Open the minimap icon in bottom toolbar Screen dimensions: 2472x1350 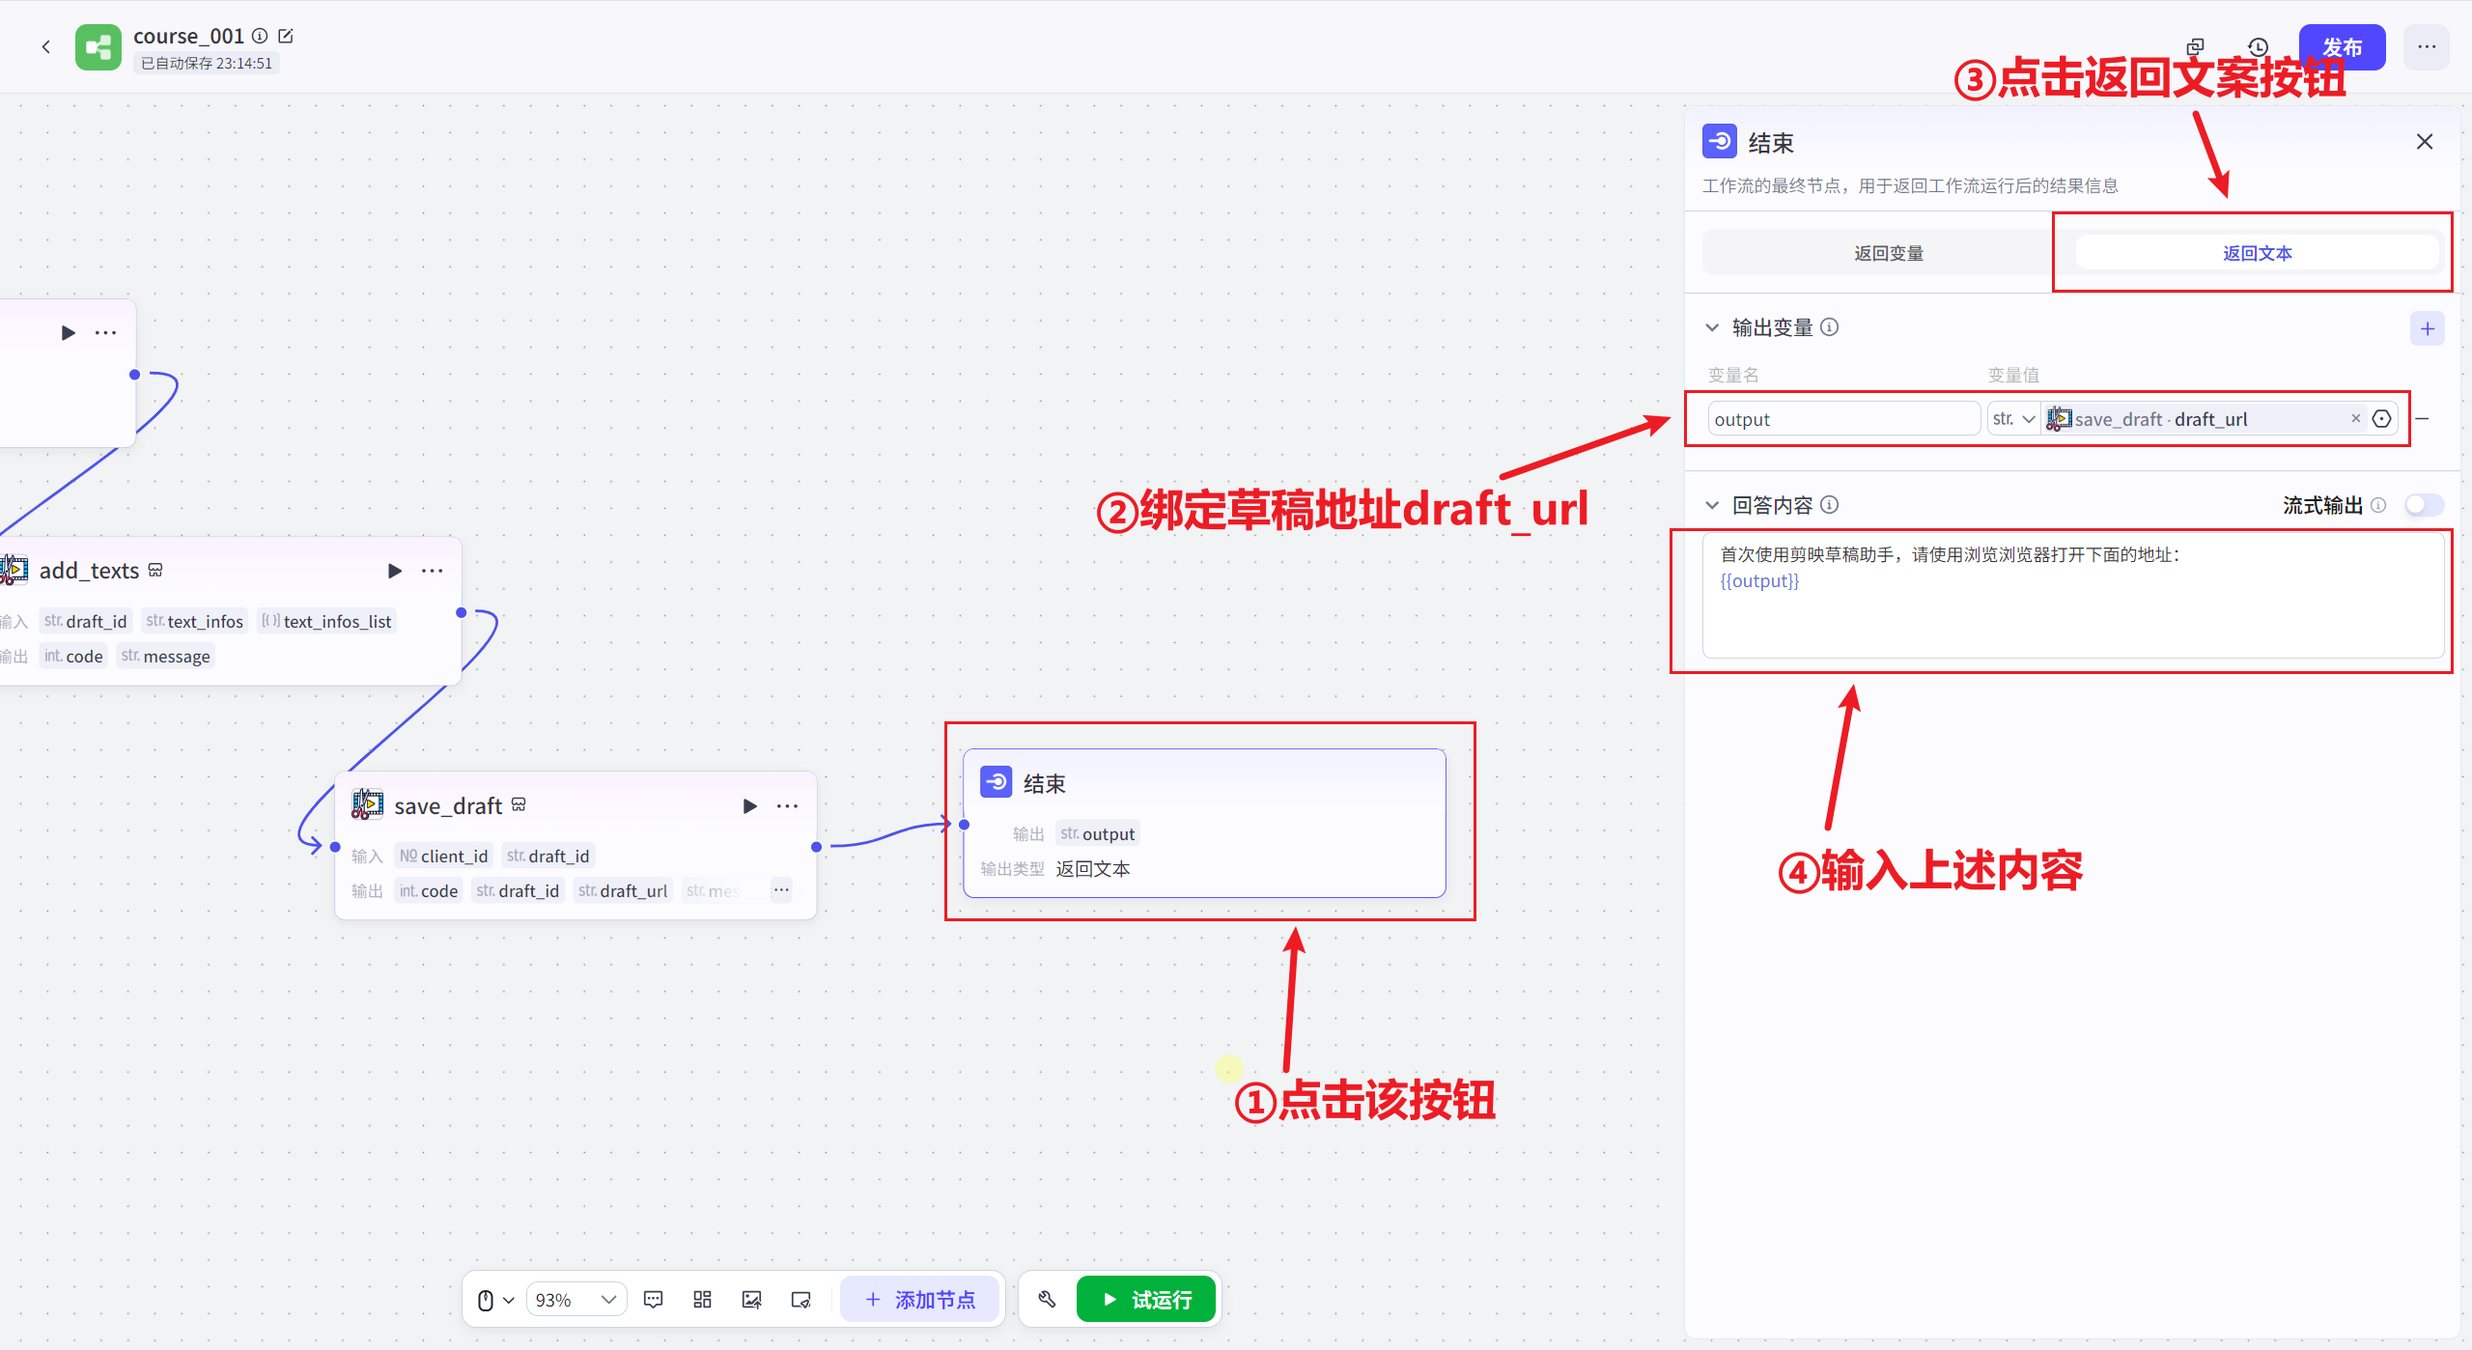[x=801, y=1299]
